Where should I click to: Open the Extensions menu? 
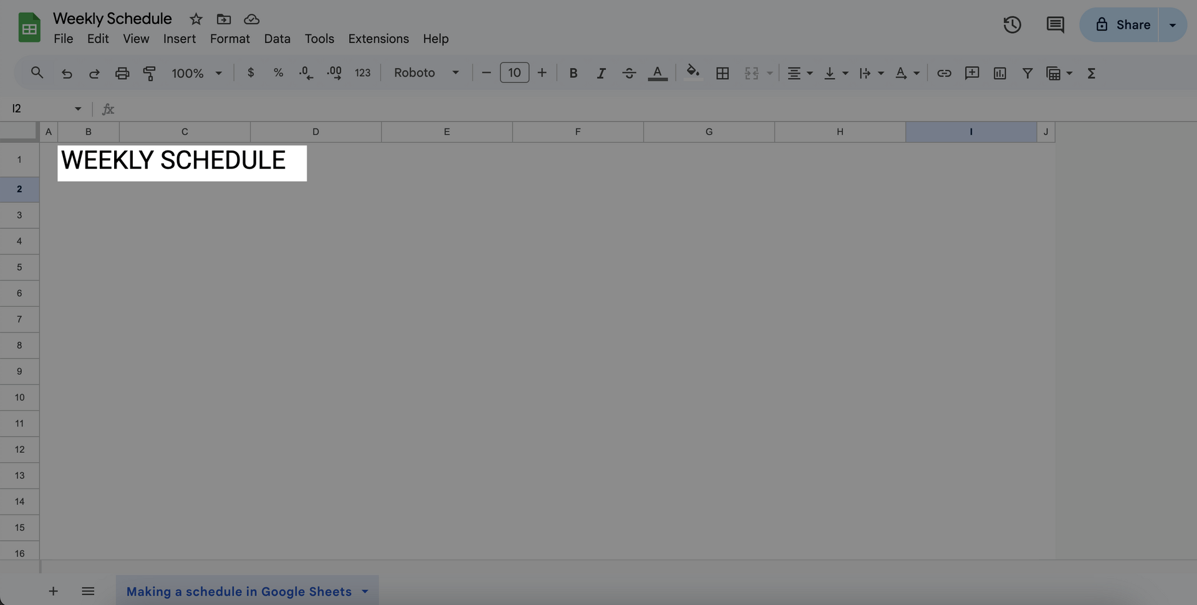(x=378, y=39)
